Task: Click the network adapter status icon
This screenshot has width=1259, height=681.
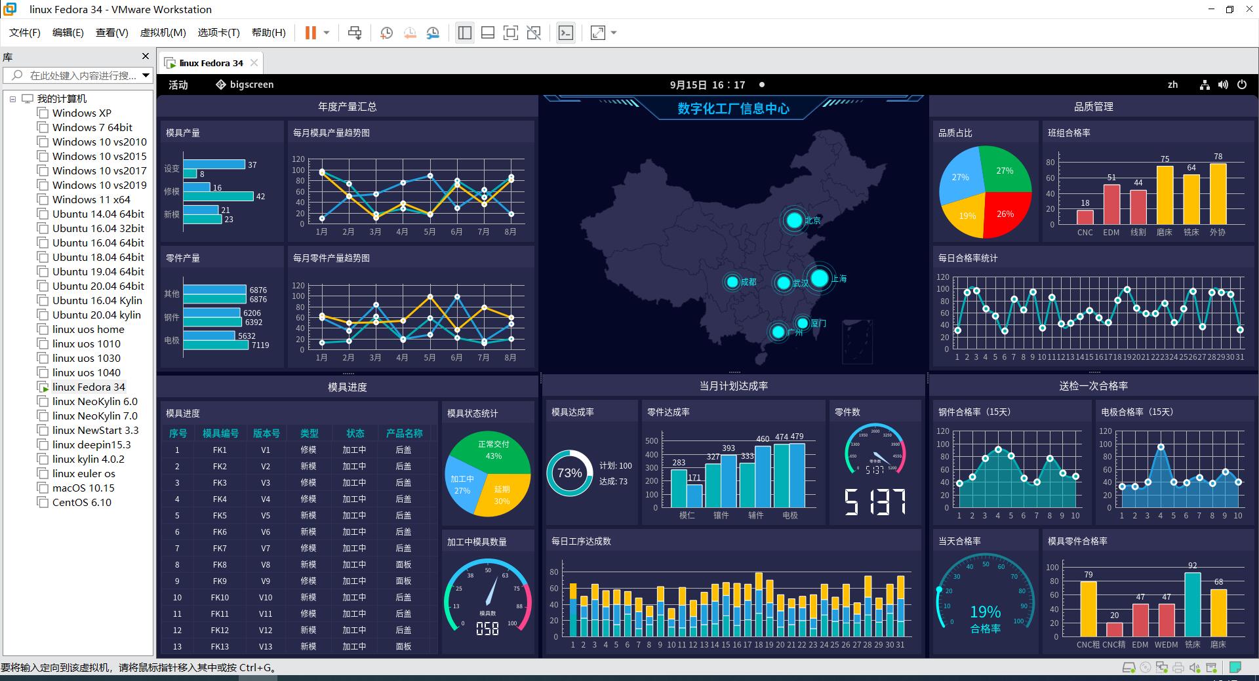Action: (1162, 668)
